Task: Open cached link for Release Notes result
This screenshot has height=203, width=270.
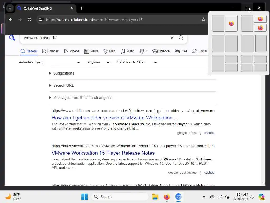Action: tap(209, 173)
